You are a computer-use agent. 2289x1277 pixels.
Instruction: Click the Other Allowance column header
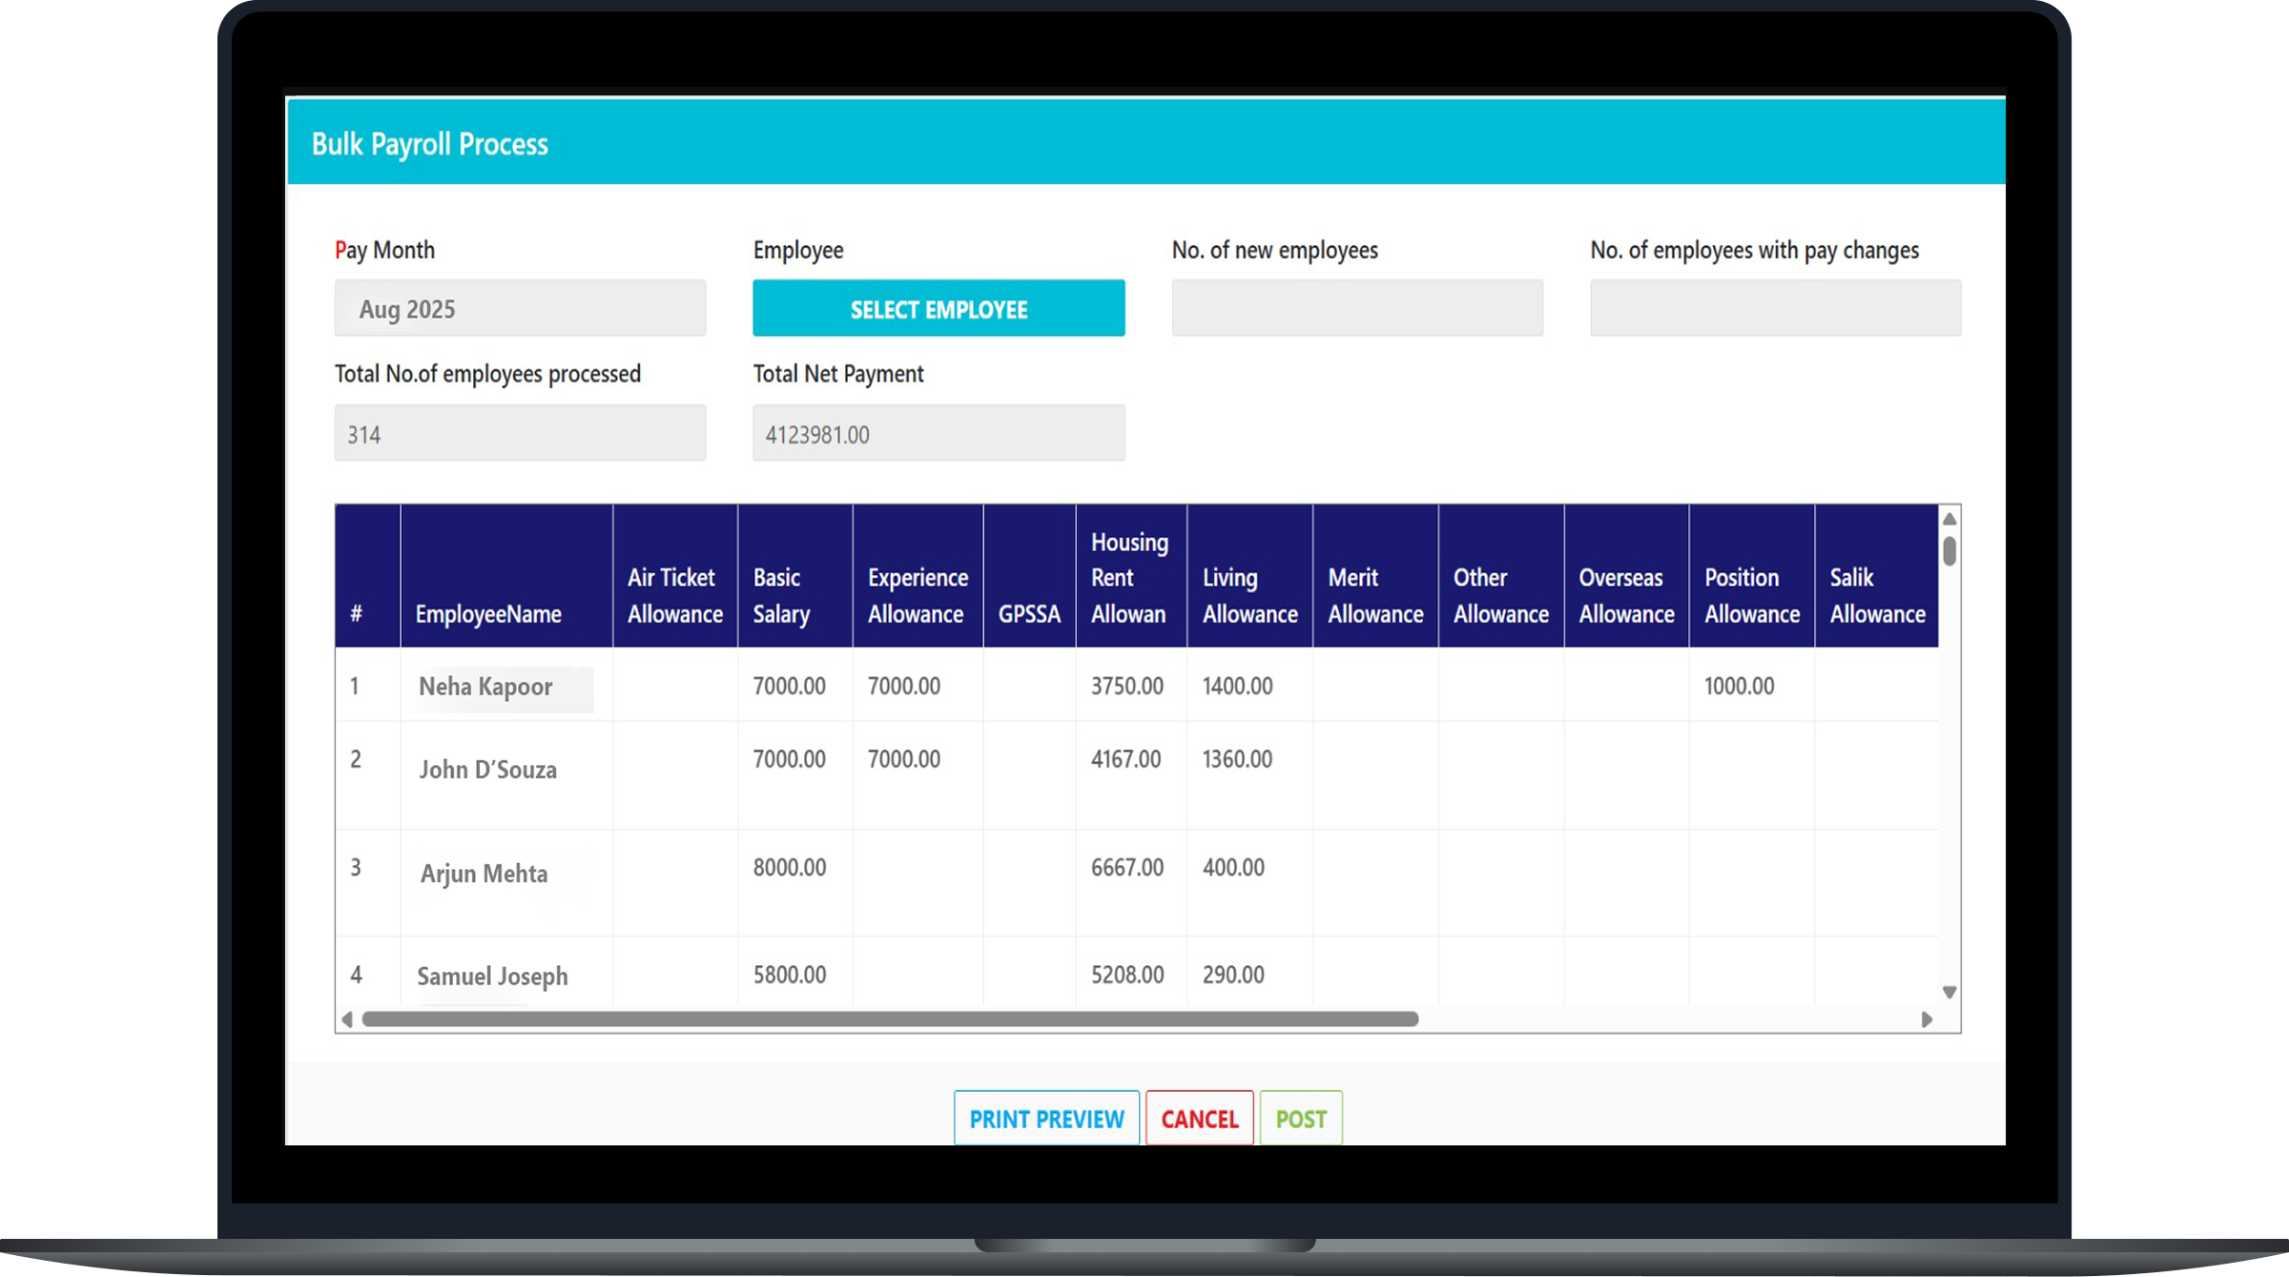tap(1501, 576)
